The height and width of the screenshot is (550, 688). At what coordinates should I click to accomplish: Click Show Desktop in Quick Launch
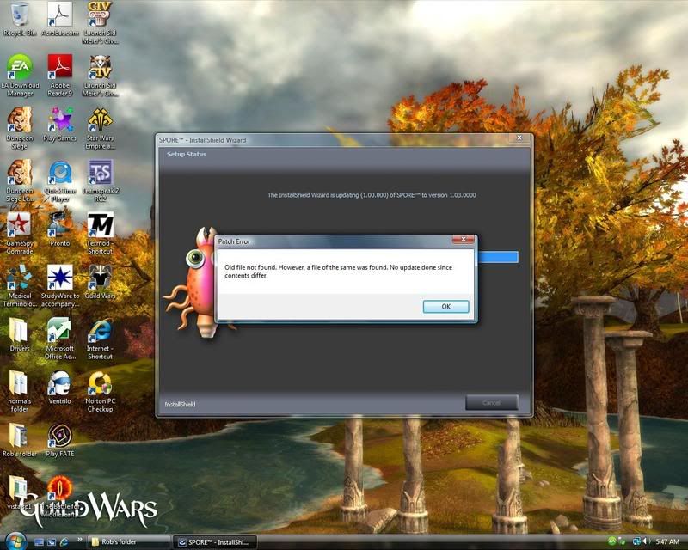pos(39,542)
